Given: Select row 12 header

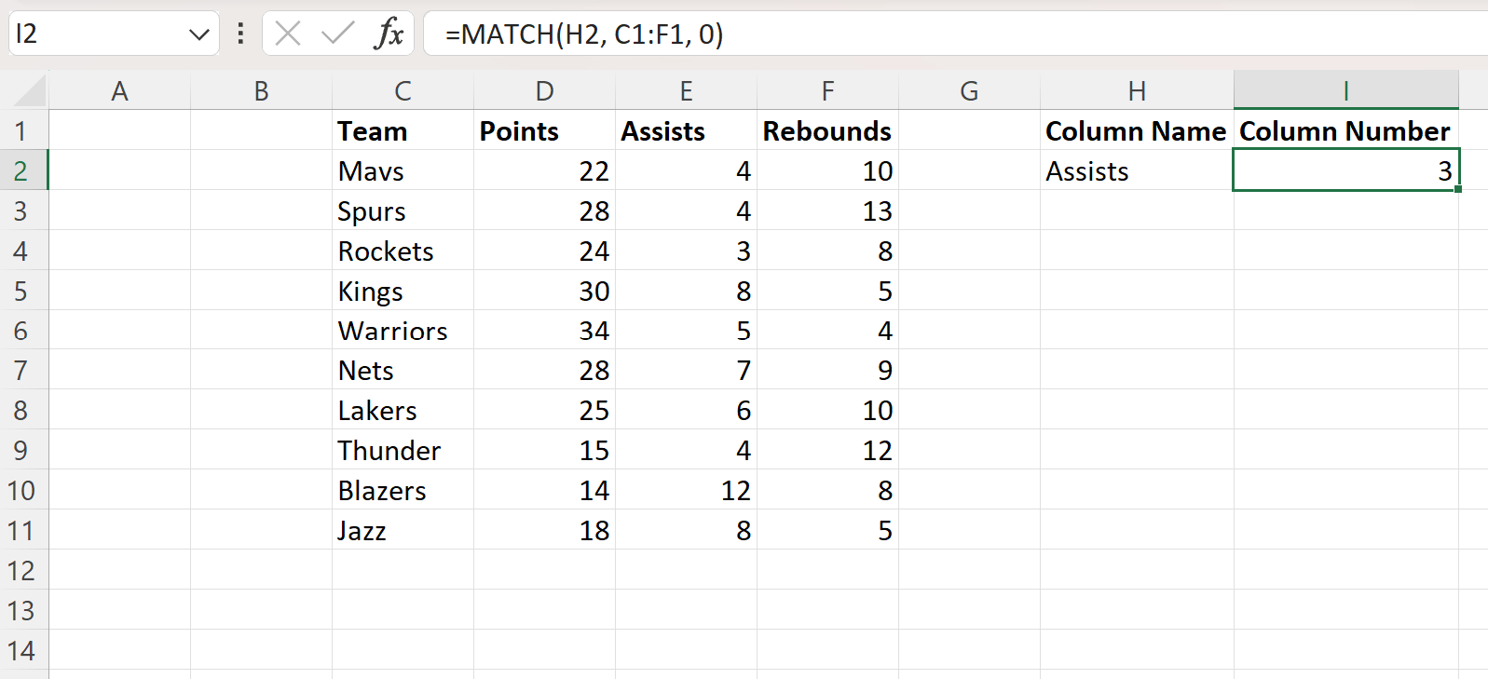Looking at the screenshot, I should click(22, 571).
